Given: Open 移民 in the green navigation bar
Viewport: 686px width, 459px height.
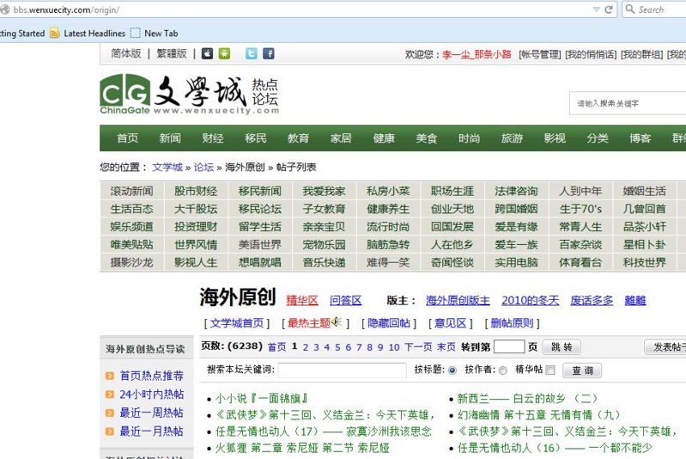Looking at the screenshot, I should click(x=256, y=138).
